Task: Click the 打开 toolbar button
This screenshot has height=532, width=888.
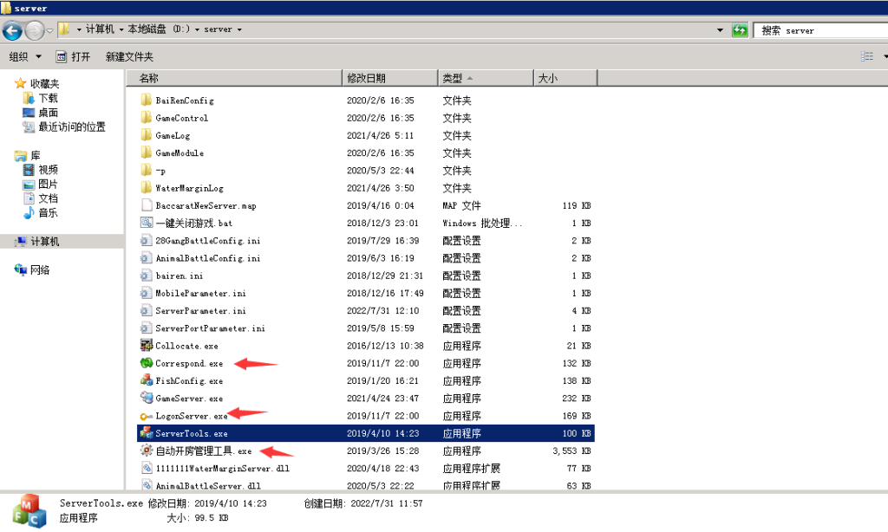Action: 73,56
